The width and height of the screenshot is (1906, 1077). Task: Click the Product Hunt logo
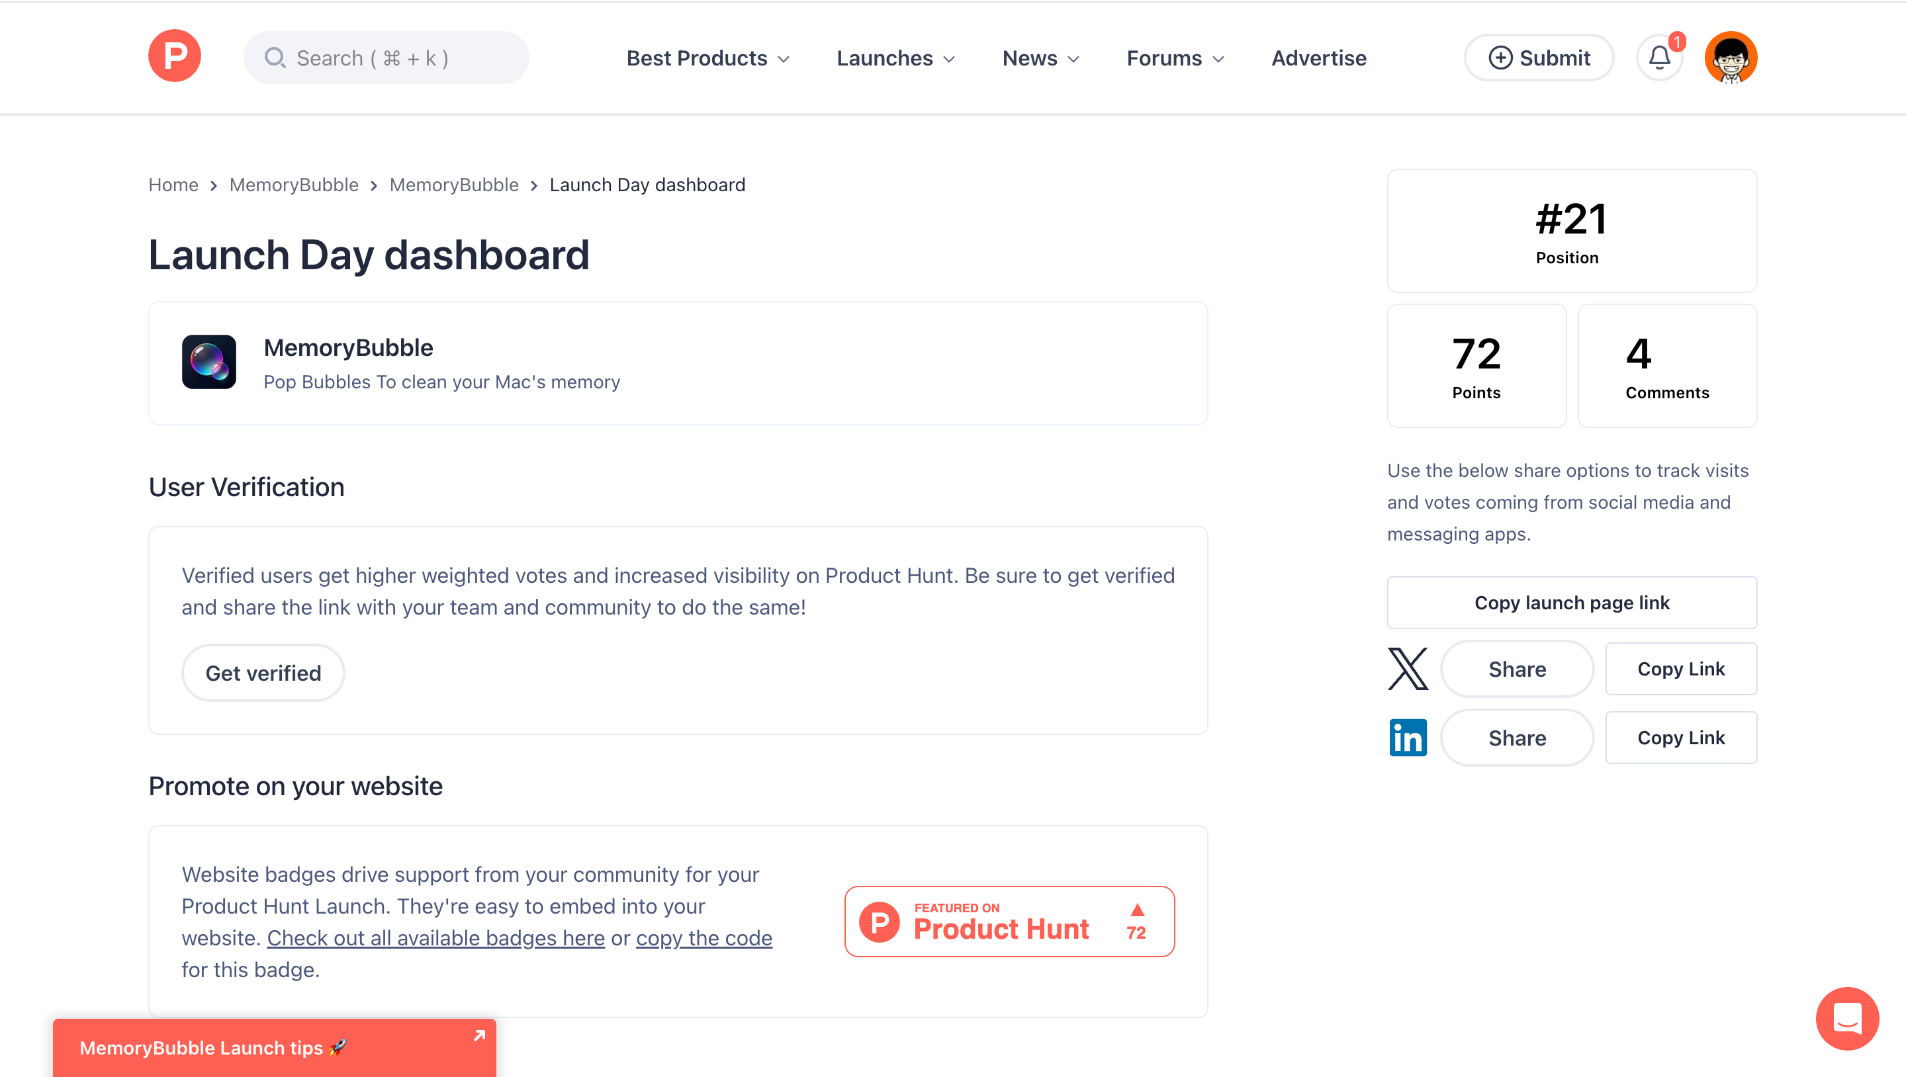pos(175,56)
